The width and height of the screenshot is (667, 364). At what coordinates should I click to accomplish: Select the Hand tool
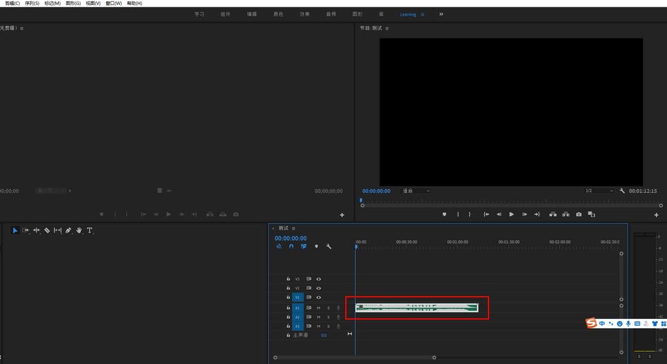79,230
